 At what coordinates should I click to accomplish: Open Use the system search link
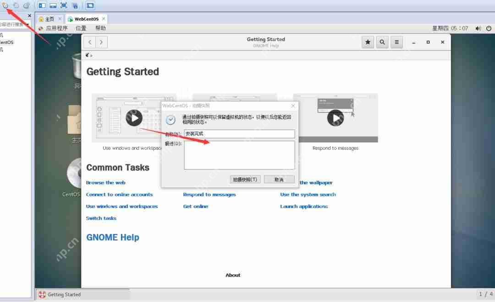point(308,195)
